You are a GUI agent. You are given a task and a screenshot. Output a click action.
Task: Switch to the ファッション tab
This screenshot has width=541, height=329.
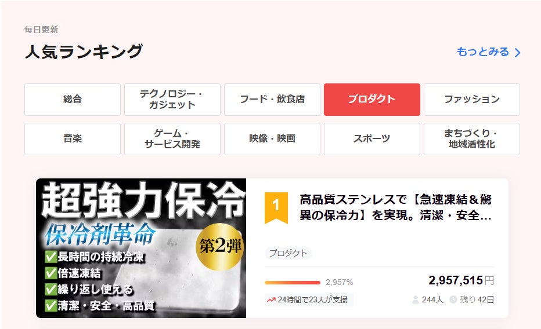(472, 100)
